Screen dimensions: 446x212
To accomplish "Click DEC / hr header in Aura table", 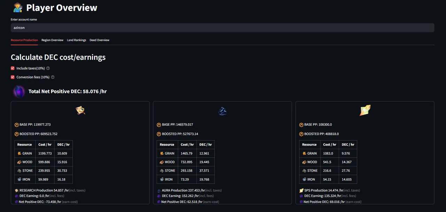I will point(206,144).
